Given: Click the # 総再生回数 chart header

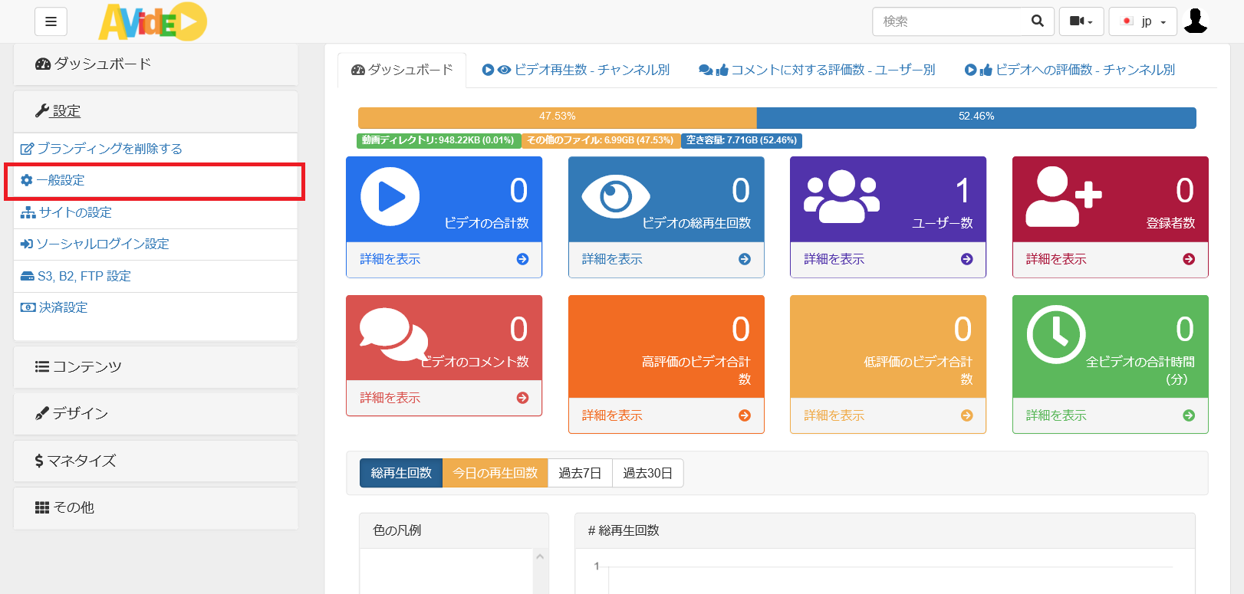Looking at the screenshot, I should point(885,530).
